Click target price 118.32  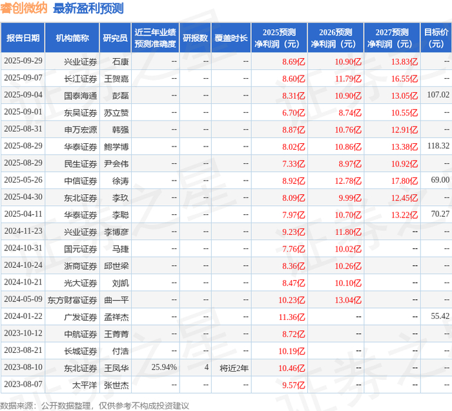tap(438, 146)
